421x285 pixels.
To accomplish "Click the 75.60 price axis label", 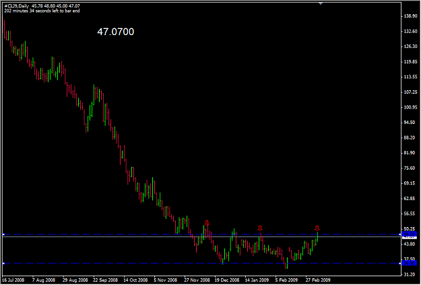I will click(x=410, y=168).
